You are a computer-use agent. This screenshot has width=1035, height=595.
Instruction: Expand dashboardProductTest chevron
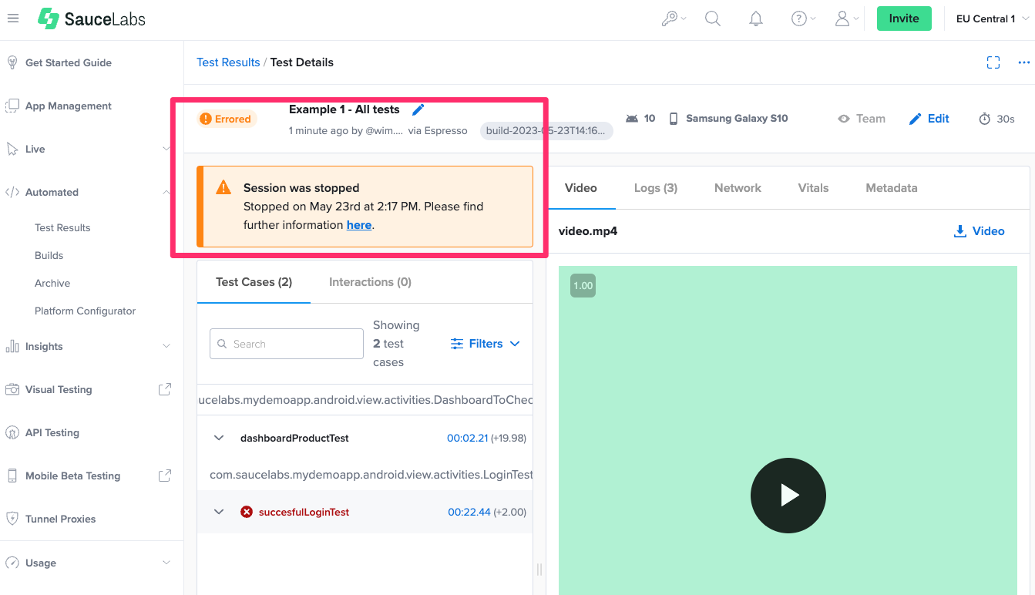tap(219, 438)
